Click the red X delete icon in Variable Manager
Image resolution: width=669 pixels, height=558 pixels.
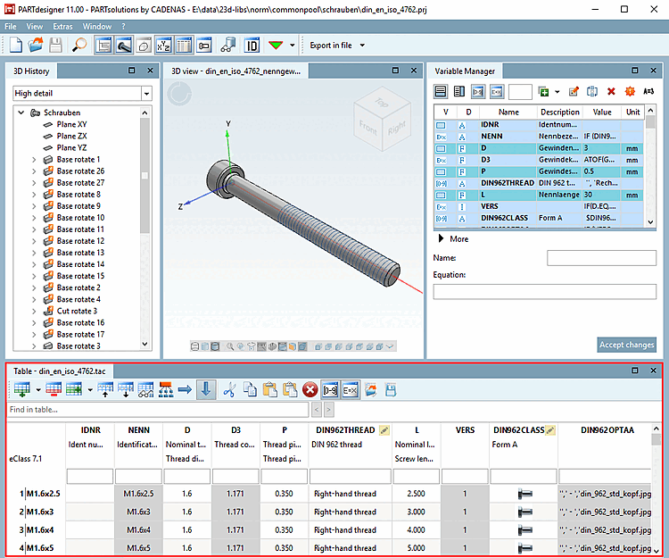[611, 91]
